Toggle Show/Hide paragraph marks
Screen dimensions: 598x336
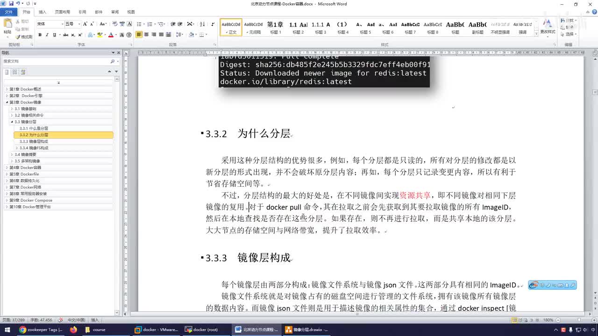213,24
